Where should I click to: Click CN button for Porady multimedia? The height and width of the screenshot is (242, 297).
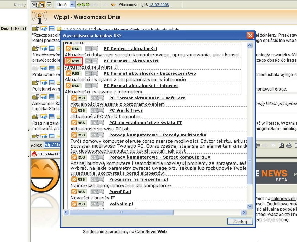click(x=97, y=135)
